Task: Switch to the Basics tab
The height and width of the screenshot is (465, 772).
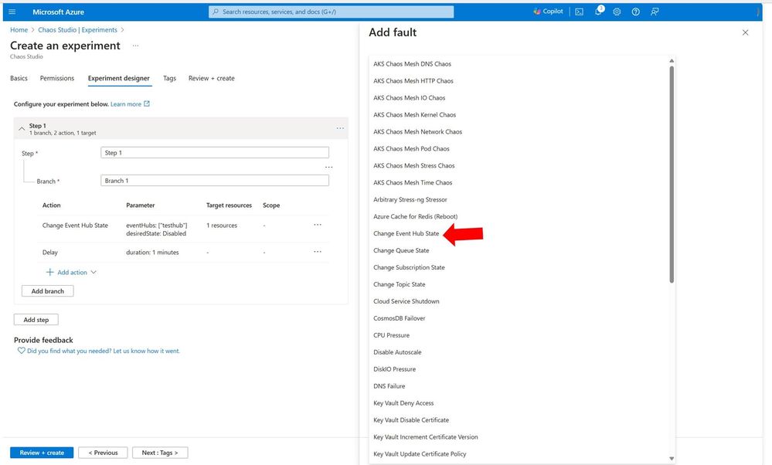Action: point(19,78)
